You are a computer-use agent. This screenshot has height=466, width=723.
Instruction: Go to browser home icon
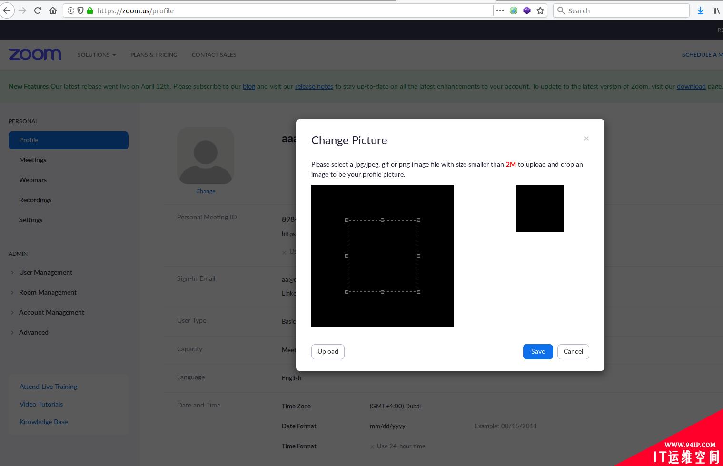[53, 10]
